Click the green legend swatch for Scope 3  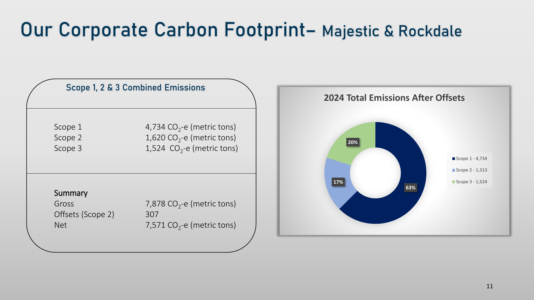pos(453,182)
